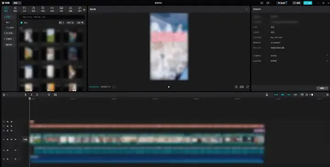330x167 pixels.
Task: Open the pointer tool mode dropdown arrow
Action: [8, 95]
